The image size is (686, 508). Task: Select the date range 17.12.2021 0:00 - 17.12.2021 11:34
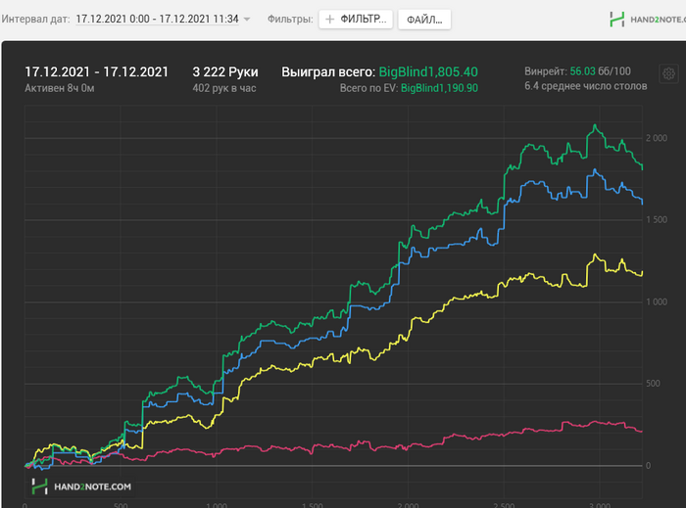157,20
